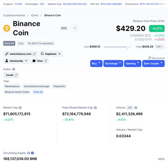The width and height of the screenshot is (168, 163).
Task: Click View all tags
Action: click(x=38, y=92)
